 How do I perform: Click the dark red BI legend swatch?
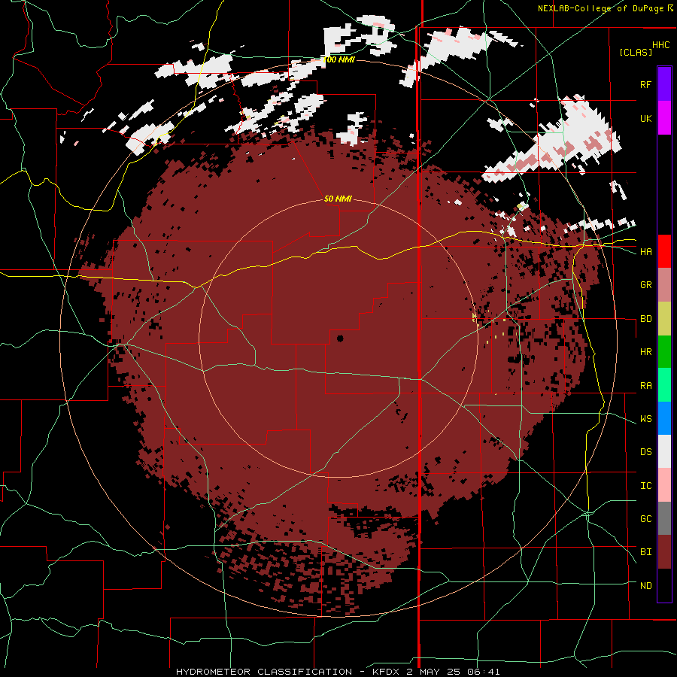[664, 552]
